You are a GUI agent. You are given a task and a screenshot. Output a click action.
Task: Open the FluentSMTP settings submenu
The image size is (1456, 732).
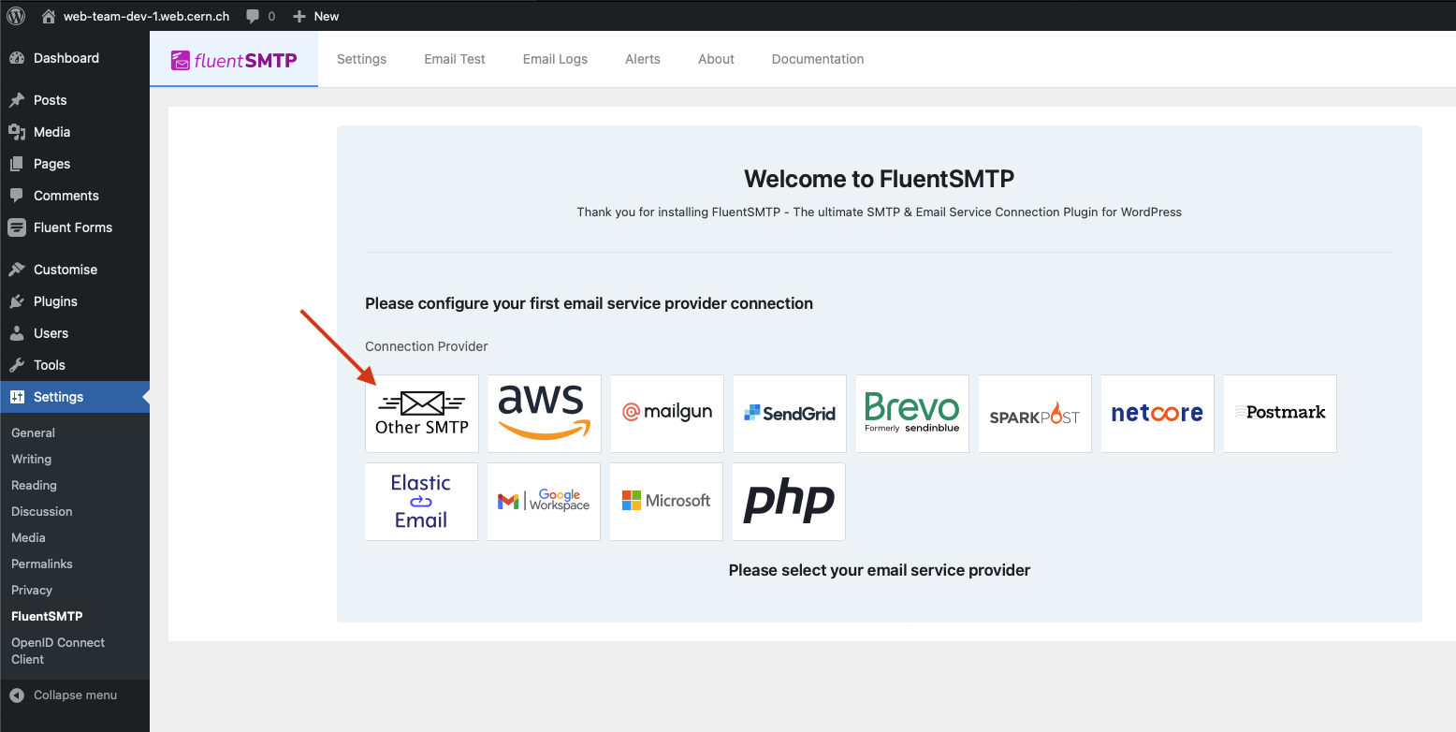tap(47, 616)
